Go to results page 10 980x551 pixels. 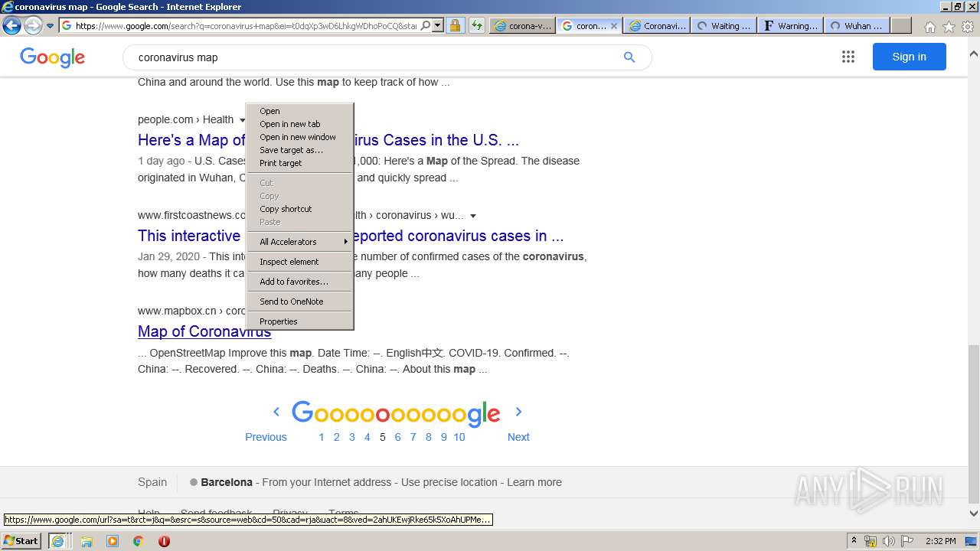point(459,437)
